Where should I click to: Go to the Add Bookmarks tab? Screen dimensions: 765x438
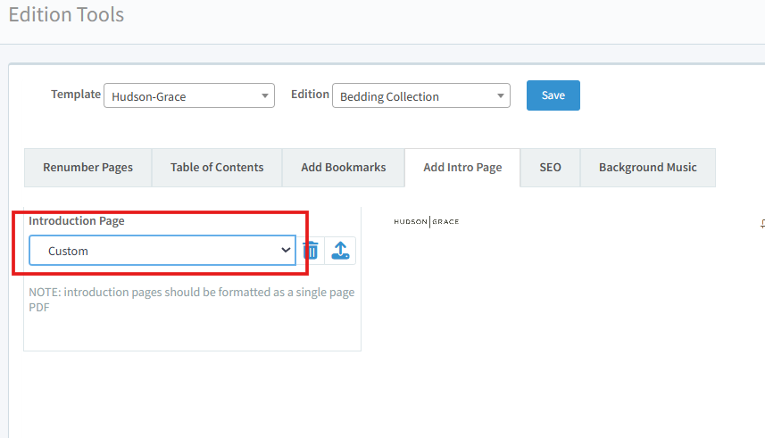[343, 168]
